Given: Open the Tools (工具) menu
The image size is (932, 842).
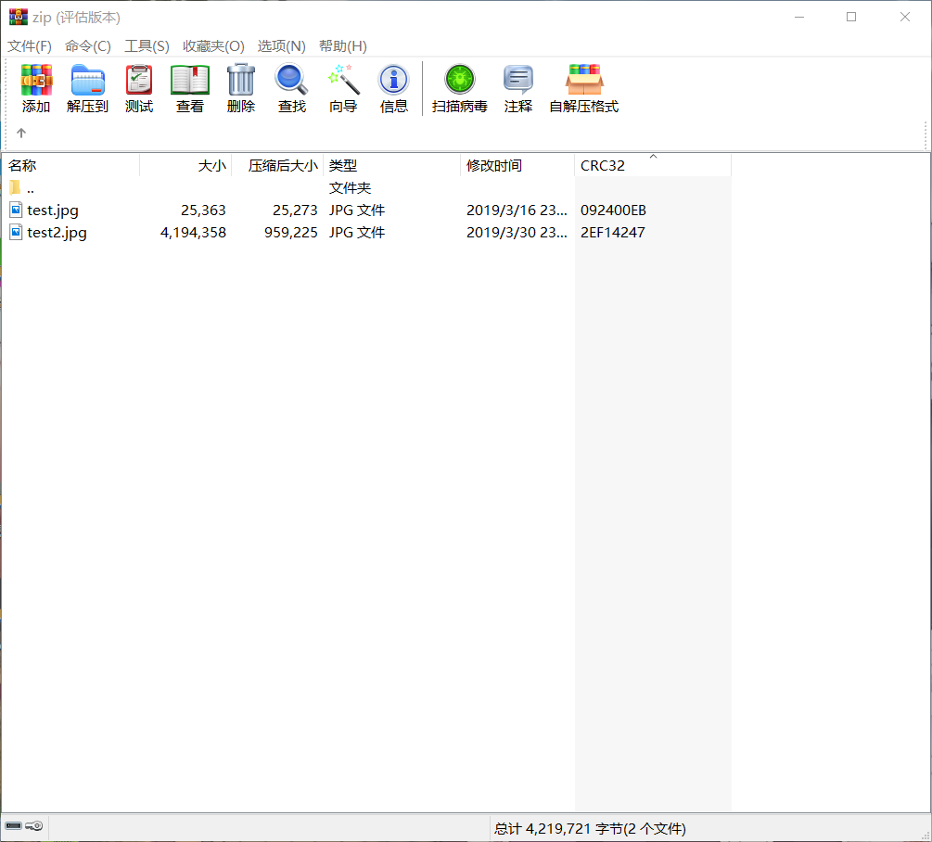Looking at the screenshot, I should pos(147,46).
